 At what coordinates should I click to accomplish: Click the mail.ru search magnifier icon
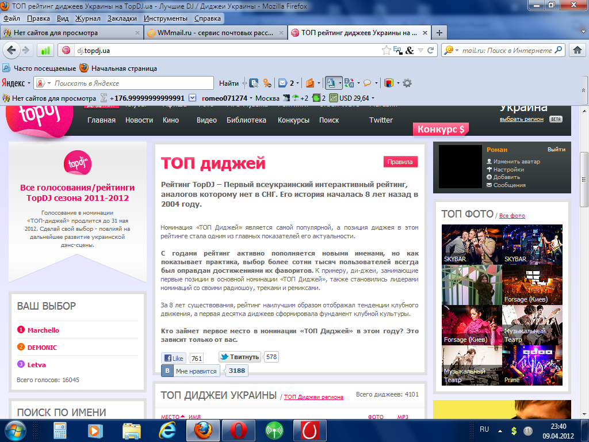(x=559, y=49)
